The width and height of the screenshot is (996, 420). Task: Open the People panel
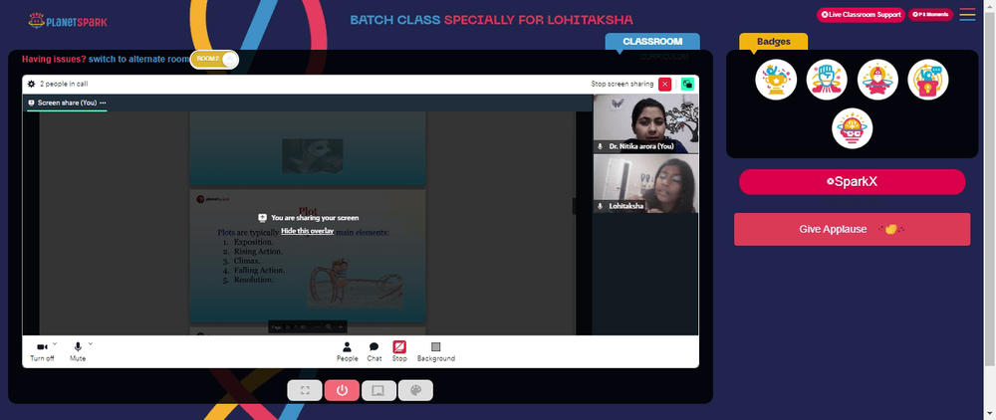(347, 351)
